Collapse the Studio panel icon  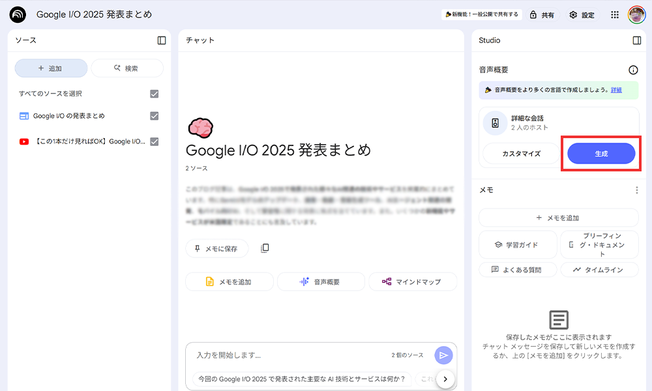(x=636, y=40)
